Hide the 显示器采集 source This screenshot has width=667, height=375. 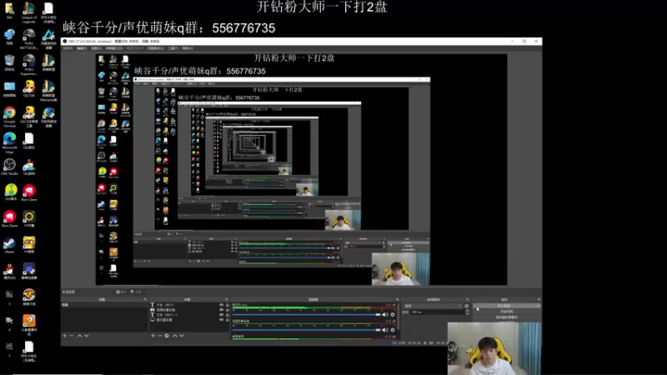click(221, 319)
